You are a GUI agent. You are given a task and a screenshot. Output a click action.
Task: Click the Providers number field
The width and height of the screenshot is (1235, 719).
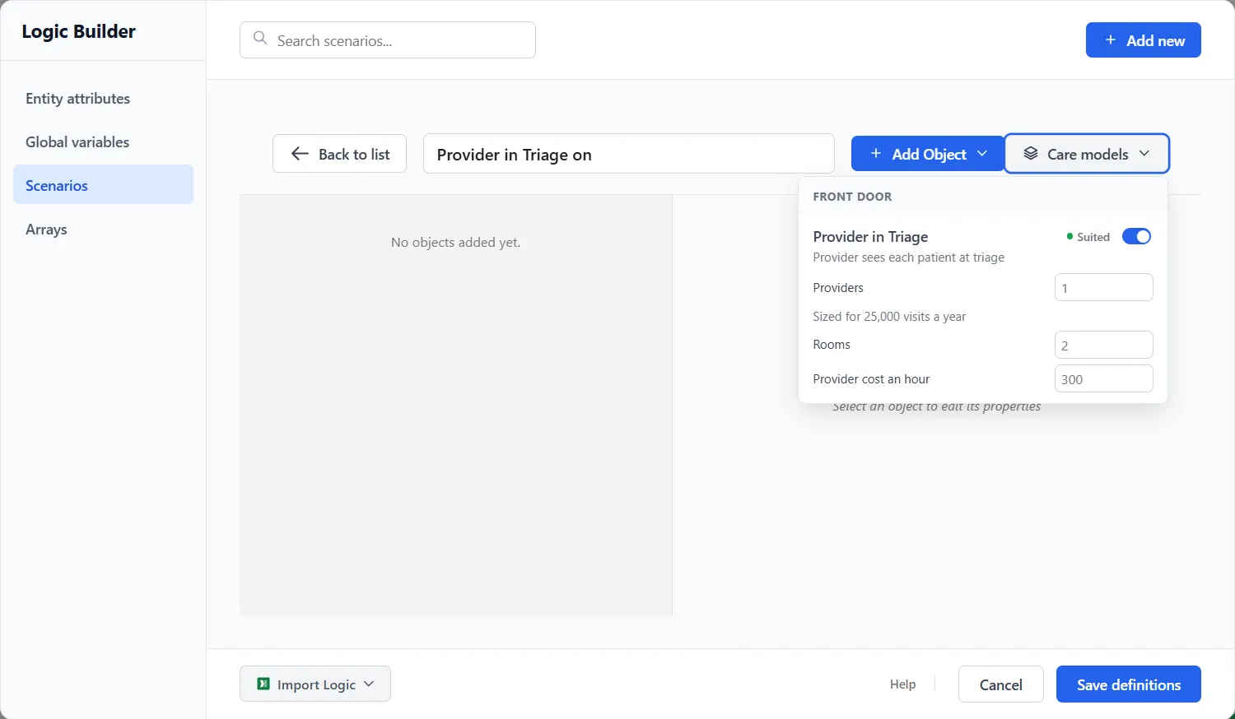click(1104, 288)
